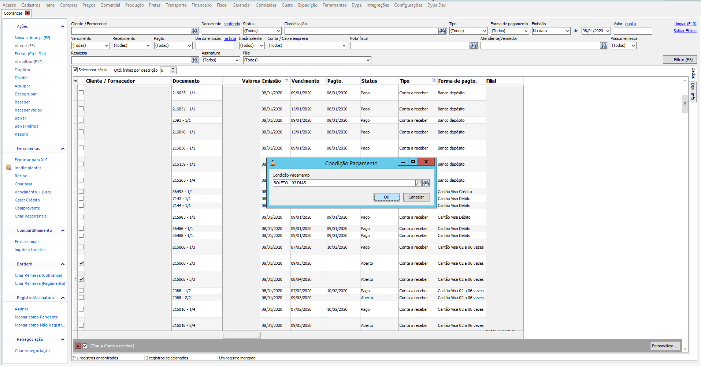
Task: Open Classificação search binoculars icon
Action: [442, 31]
